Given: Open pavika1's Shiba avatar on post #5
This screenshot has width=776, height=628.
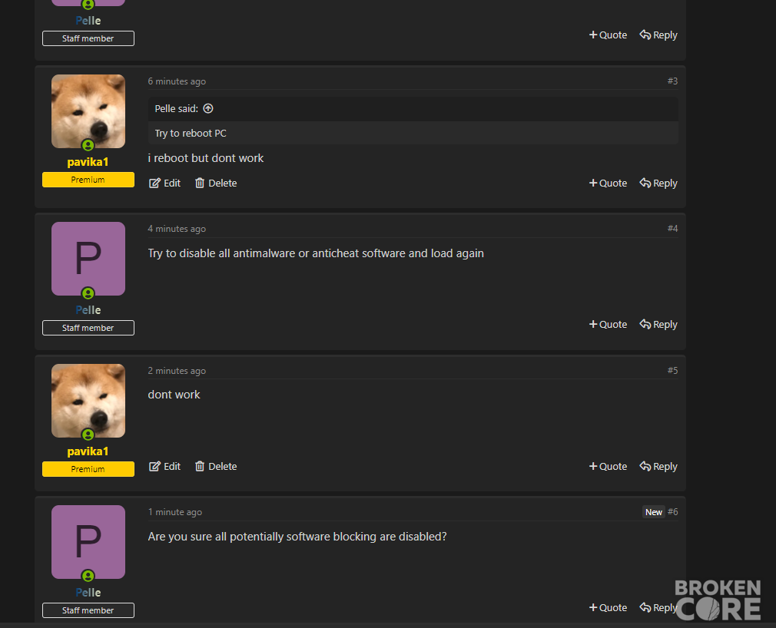Looking at the screenshot, I should [x=88, y=401].
